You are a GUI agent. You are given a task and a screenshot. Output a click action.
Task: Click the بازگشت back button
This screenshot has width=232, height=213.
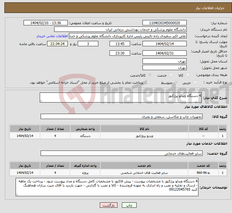(109, 205)
